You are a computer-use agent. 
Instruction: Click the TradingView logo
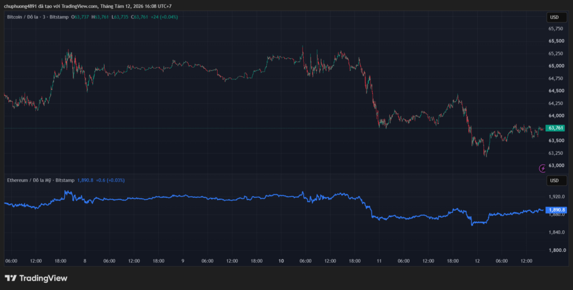pyautogui.click(x=36, y=278)
